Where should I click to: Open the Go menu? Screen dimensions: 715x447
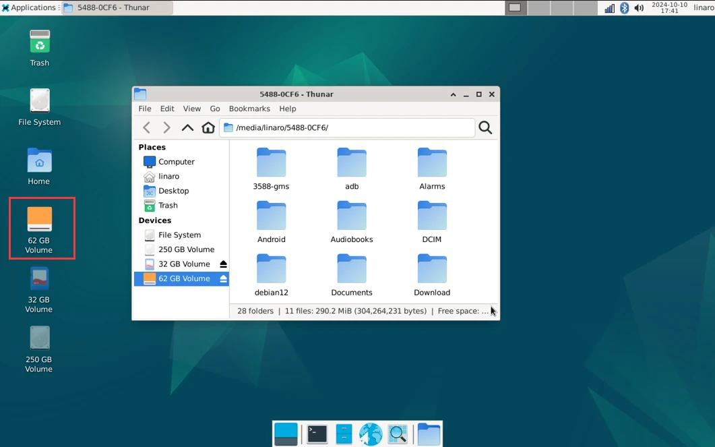215,109
